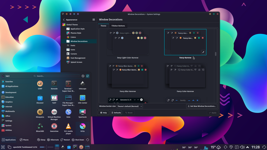
Task: Open the volume icon in system tray
Action: pos(242,147)
